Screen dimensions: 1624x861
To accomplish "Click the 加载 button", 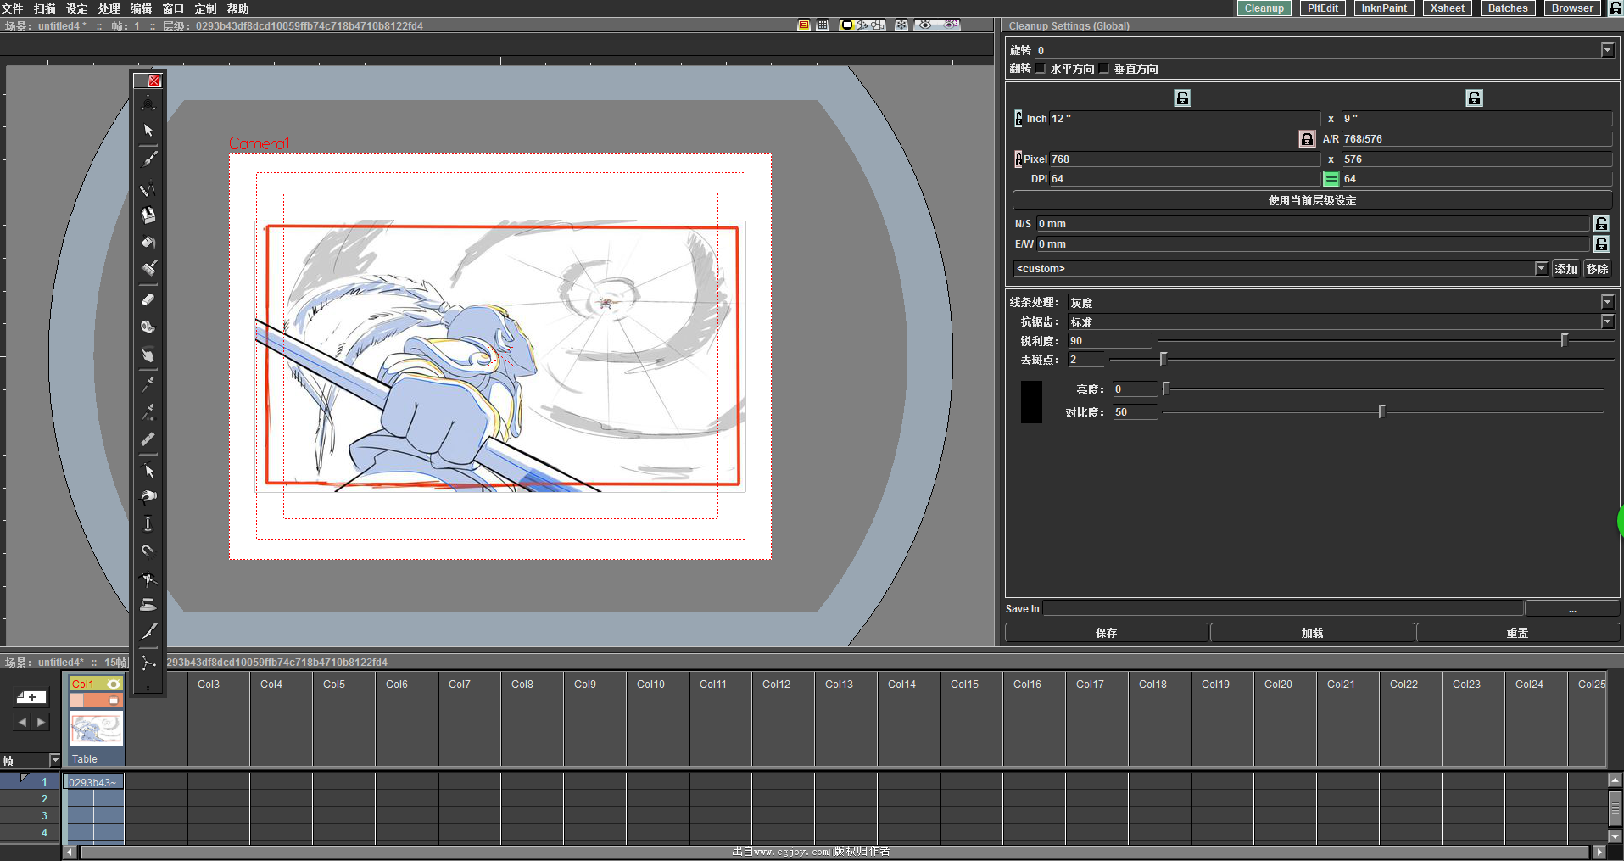I will [x=1312, y=634].
